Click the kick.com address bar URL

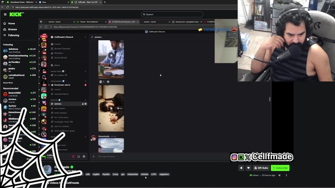(x=47, y=7)
